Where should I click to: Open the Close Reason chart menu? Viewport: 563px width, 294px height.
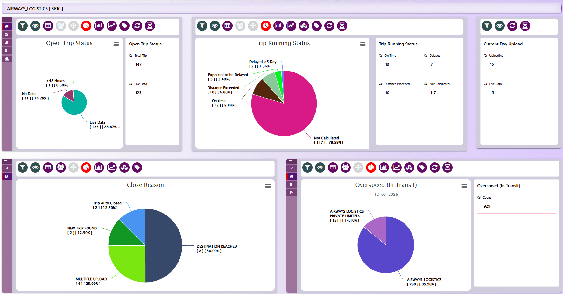(x=268, y=186)
